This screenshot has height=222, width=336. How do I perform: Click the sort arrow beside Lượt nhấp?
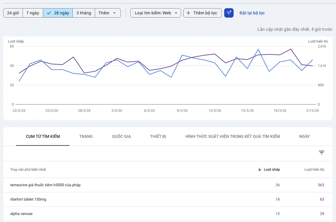point(259,170)
